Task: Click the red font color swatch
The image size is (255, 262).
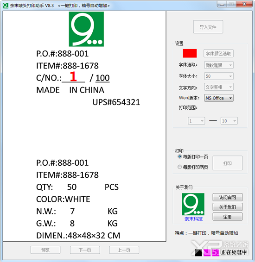Action: coord(190,54)
